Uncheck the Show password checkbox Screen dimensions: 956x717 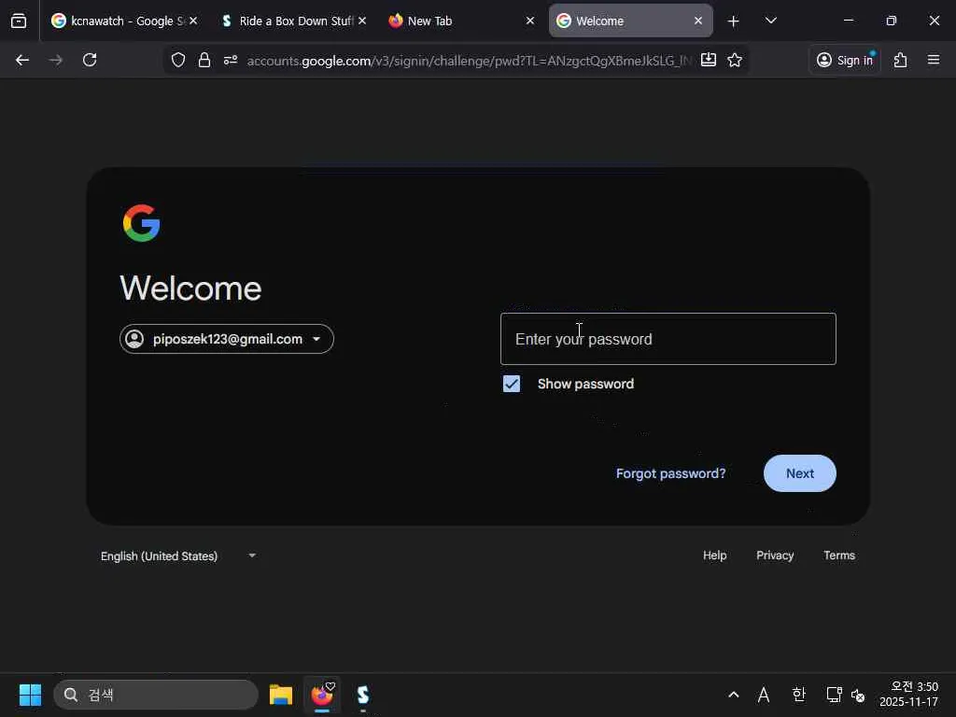coord(512,384)
